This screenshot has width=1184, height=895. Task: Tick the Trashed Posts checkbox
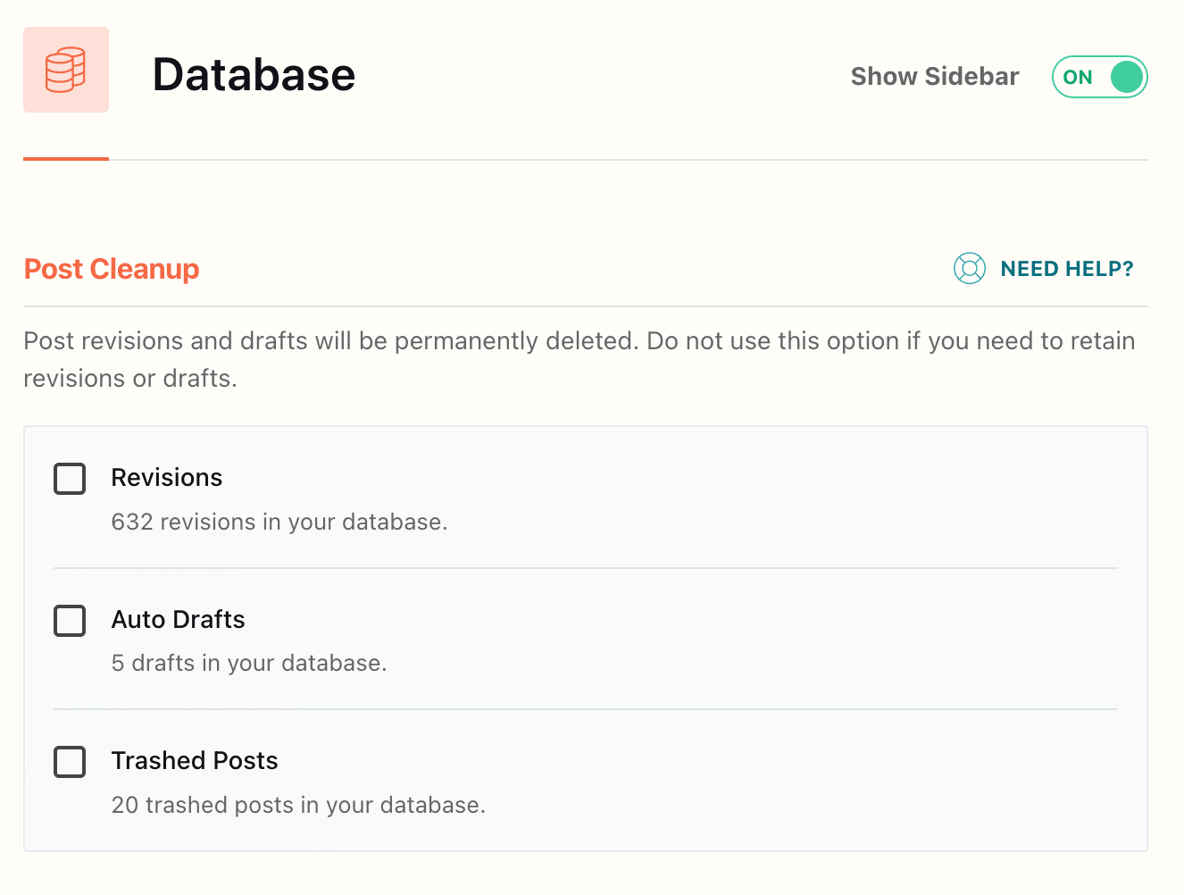pos(70,762)
